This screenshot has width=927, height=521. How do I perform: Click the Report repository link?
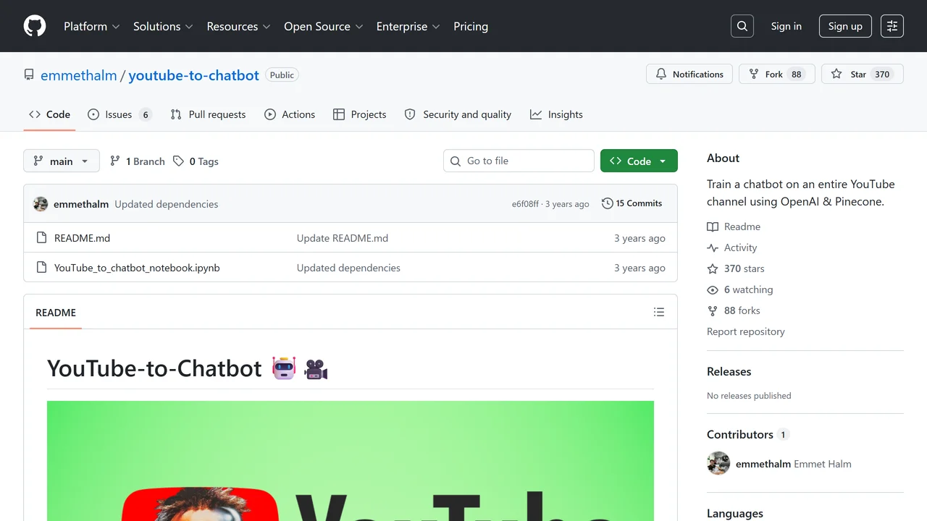coord(746,331)
